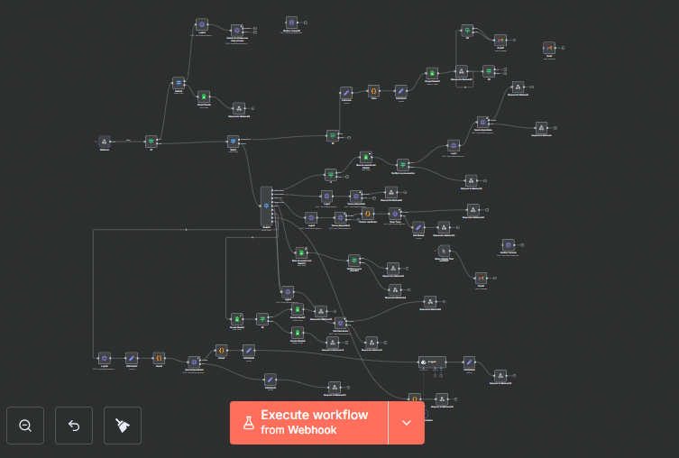
Task: Select the blue Switch node feeding the top-left Login
Action: click(x=179, y=83)
